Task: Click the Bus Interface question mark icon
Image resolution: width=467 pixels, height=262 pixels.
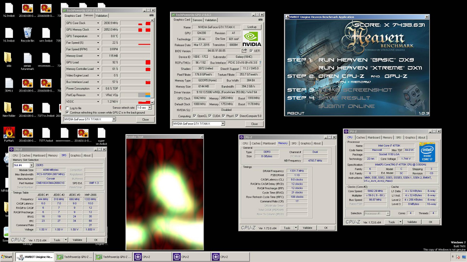Action: click(x=260, y=63)
